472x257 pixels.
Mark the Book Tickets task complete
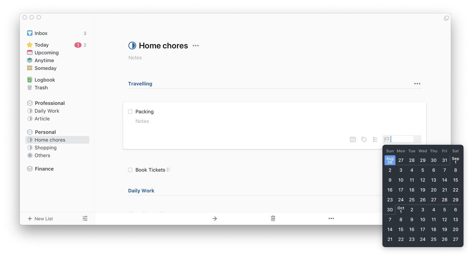(x=130, y=170)
